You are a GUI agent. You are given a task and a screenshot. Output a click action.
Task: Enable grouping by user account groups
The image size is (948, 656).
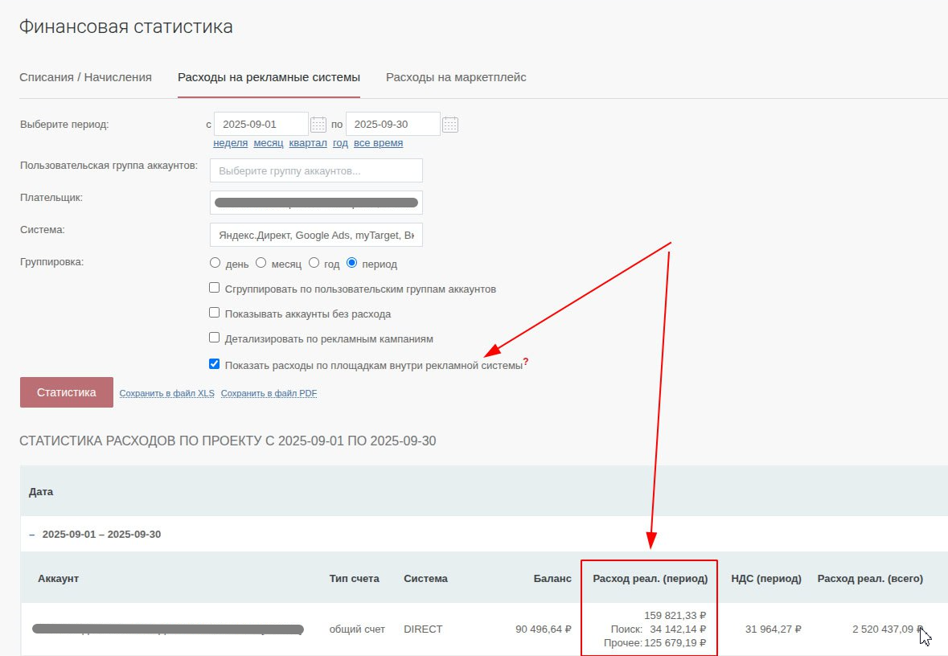[215, 288]
